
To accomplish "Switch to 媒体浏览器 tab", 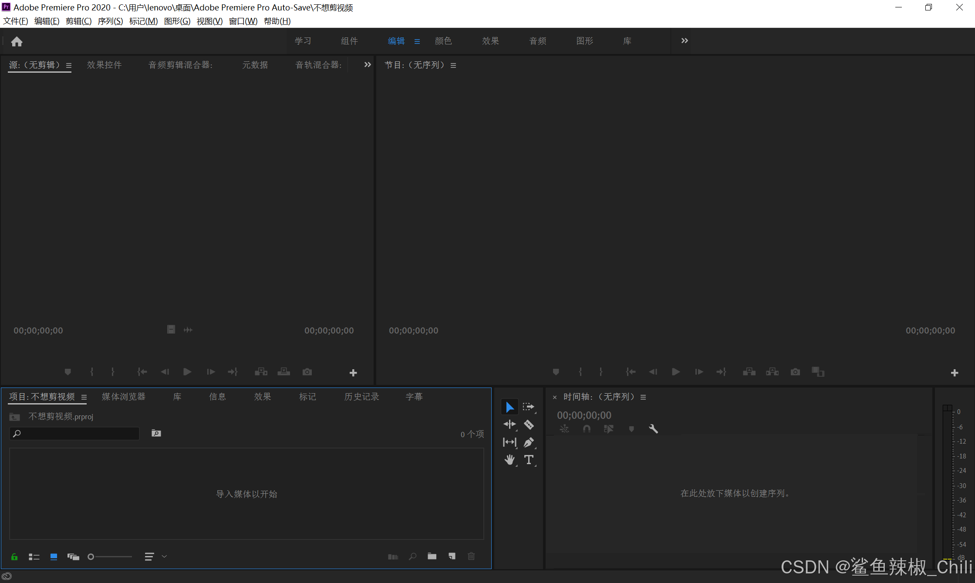I will pyautogui.click(x=124, y=397).
